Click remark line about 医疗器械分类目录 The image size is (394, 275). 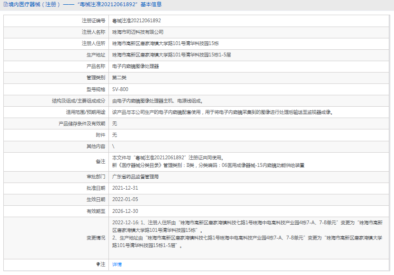208,165
